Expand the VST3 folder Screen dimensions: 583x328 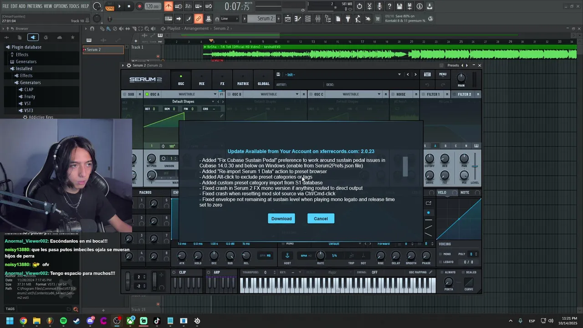(28, 110)
